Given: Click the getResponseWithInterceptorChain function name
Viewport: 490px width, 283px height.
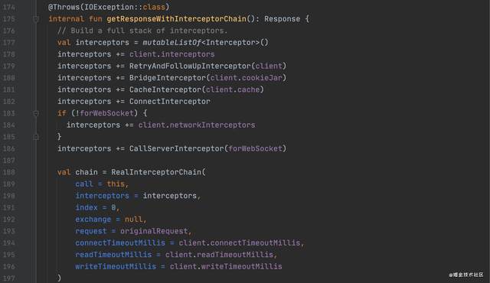Looking at the screenshot, I should [176, 19].
